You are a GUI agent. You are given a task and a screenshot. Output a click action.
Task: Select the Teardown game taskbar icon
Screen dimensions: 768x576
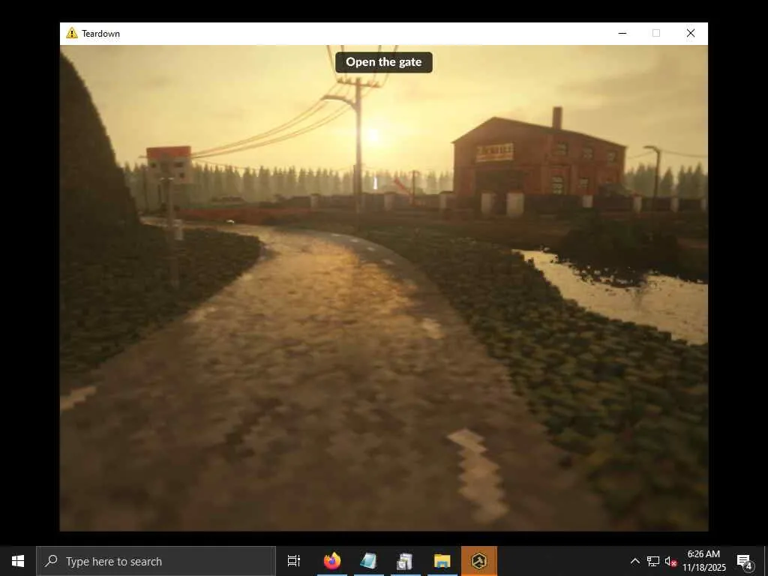[479, 561]
